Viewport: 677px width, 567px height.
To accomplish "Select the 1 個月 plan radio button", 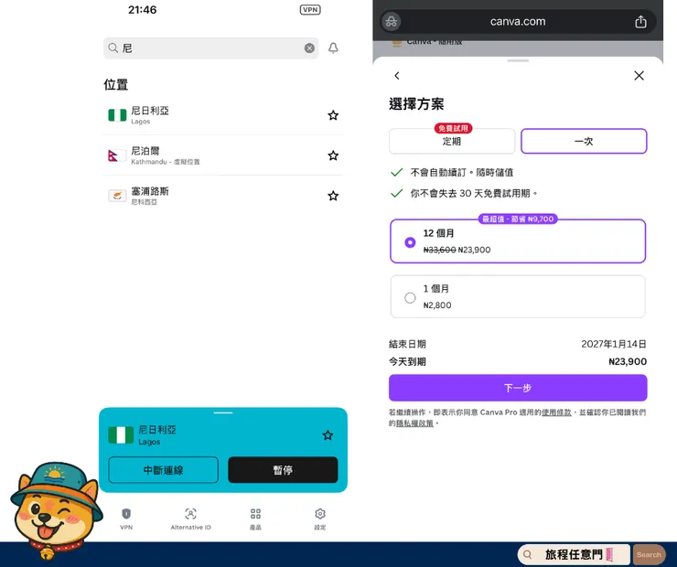I will (x=410, y=298).
